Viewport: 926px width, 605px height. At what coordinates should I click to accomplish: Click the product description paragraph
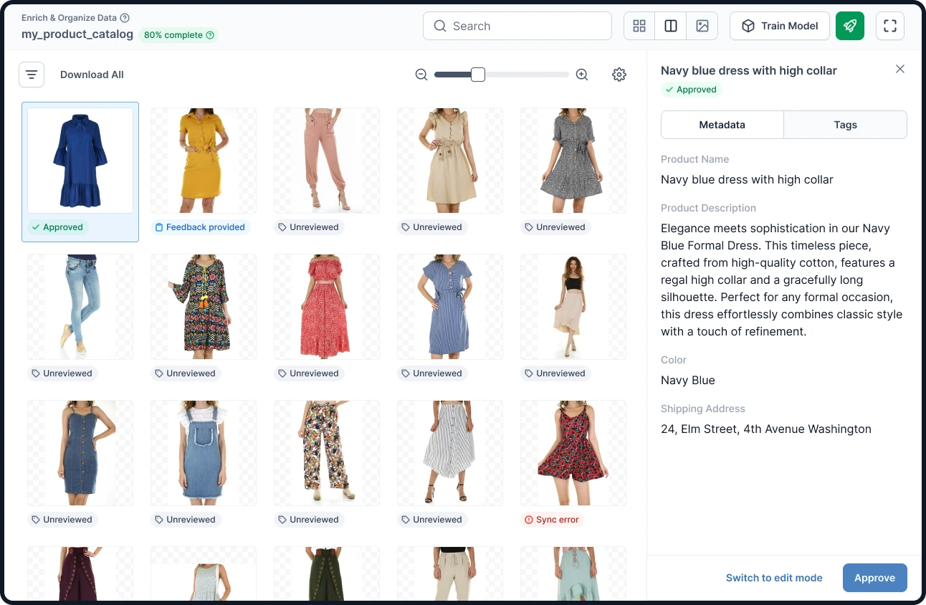[782, 280]
